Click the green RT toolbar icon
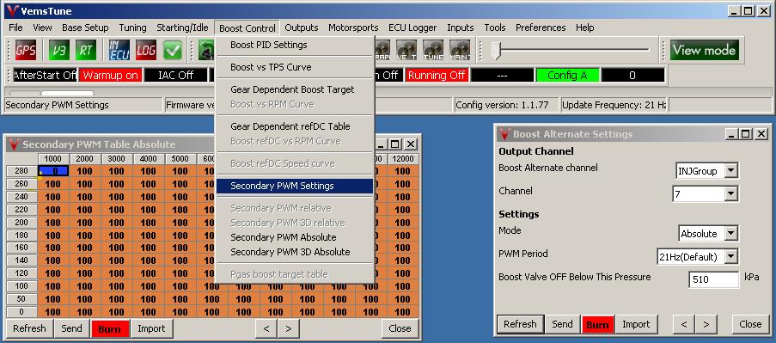 pos(86,50)
